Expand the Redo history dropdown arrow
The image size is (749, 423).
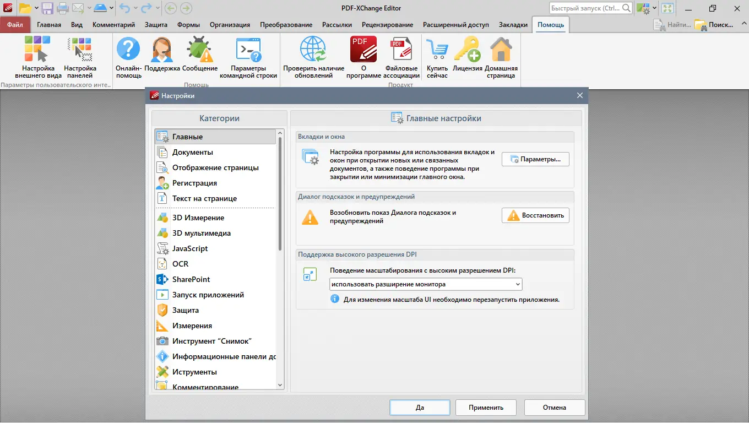pos(157,8)
